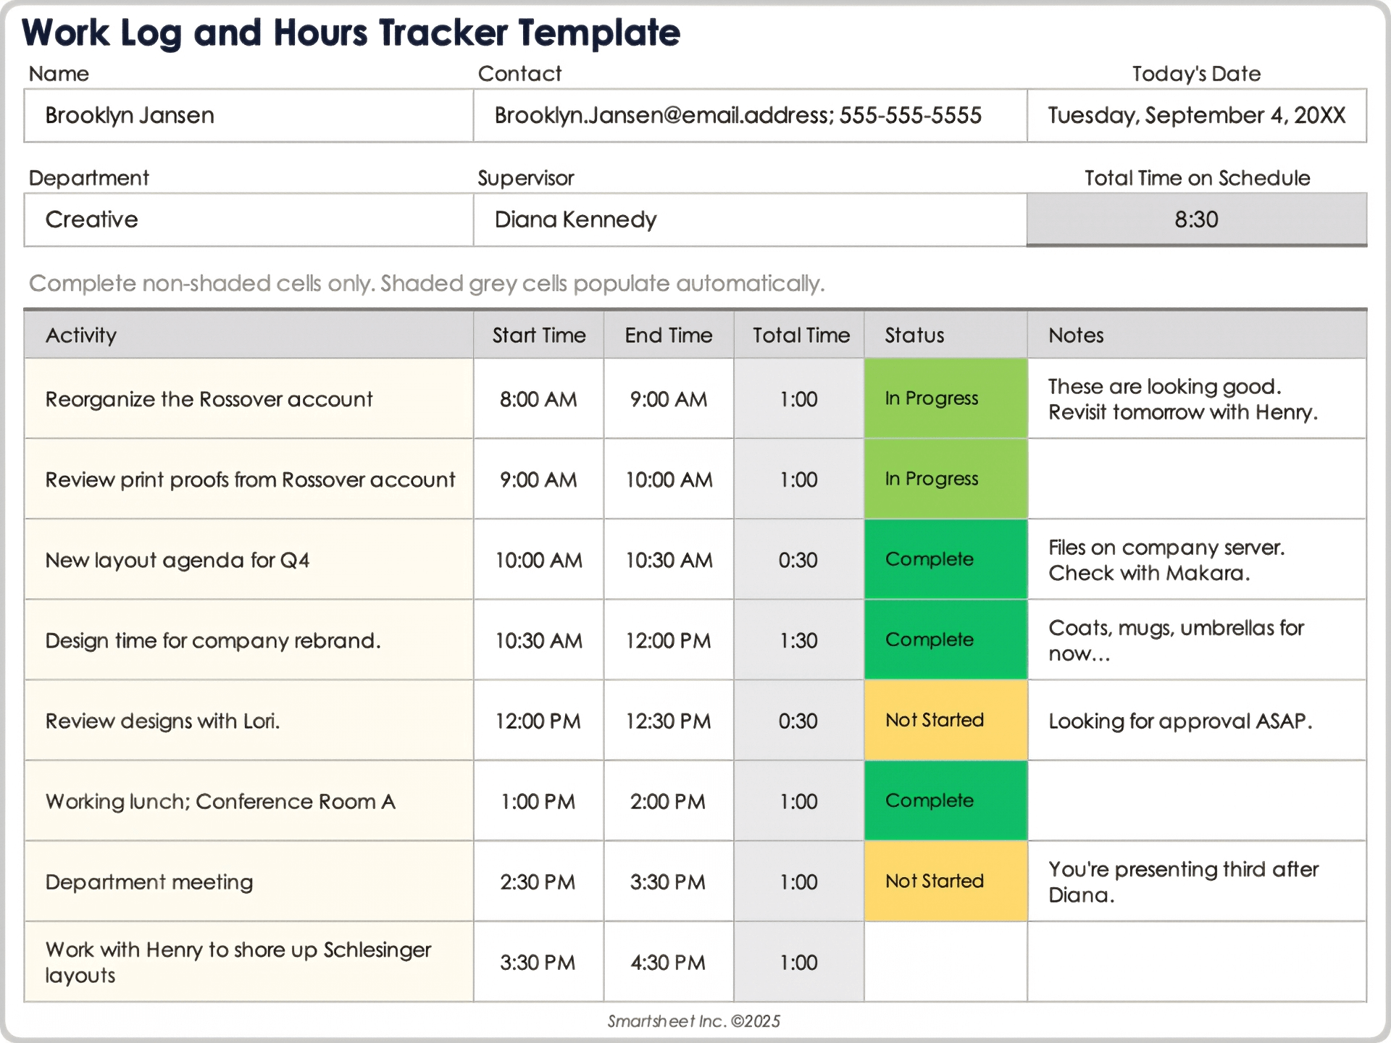This screenshot has height=1043, width=1391.
Task: Click the note about Coats, mugs, umbrellas
Action: (x=1196, y=640)
